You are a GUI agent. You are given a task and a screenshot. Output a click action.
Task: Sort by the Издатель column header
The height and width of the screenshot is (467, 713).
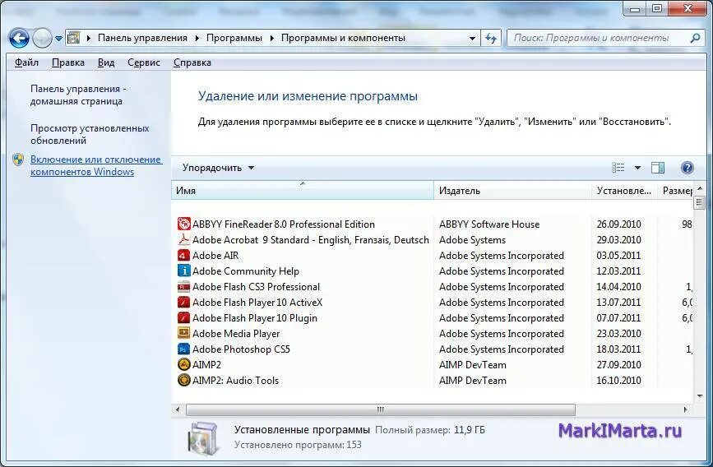point(512,191)
